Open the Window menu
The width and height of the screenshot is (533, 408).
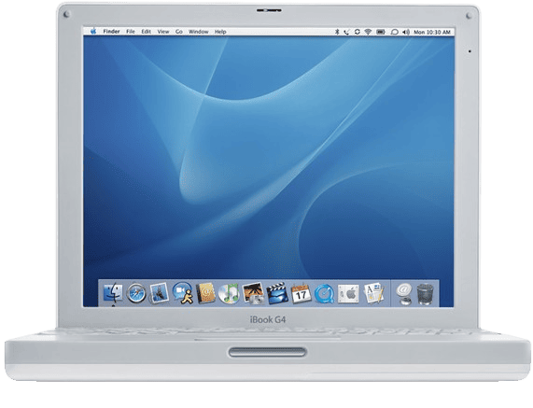[199, 32]
